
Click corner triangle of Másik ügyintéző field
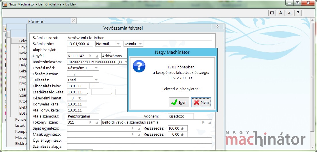(139, 135)
